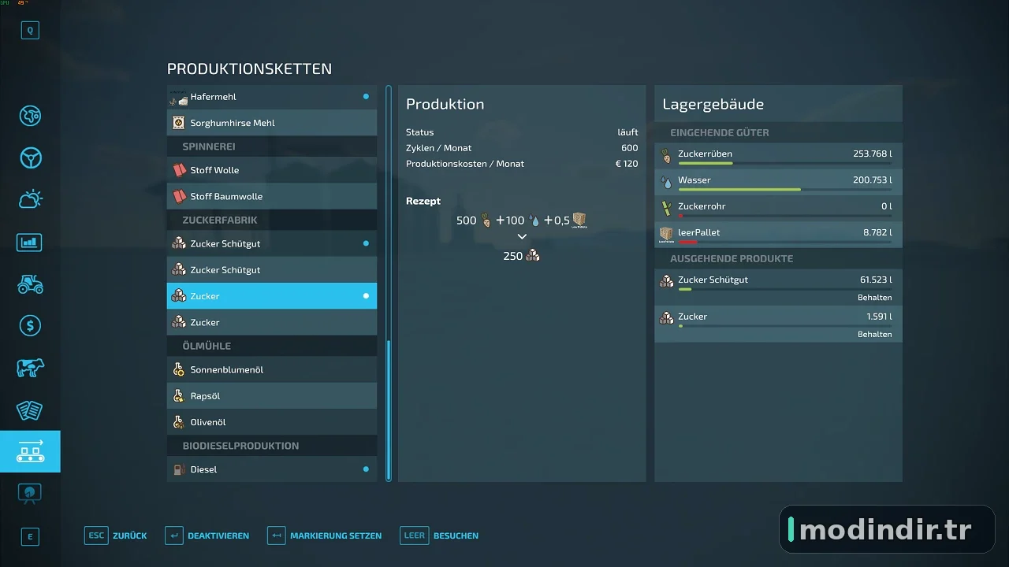Open the cow animals page icon
The image size is (1009, 567).
pos(30,368)
